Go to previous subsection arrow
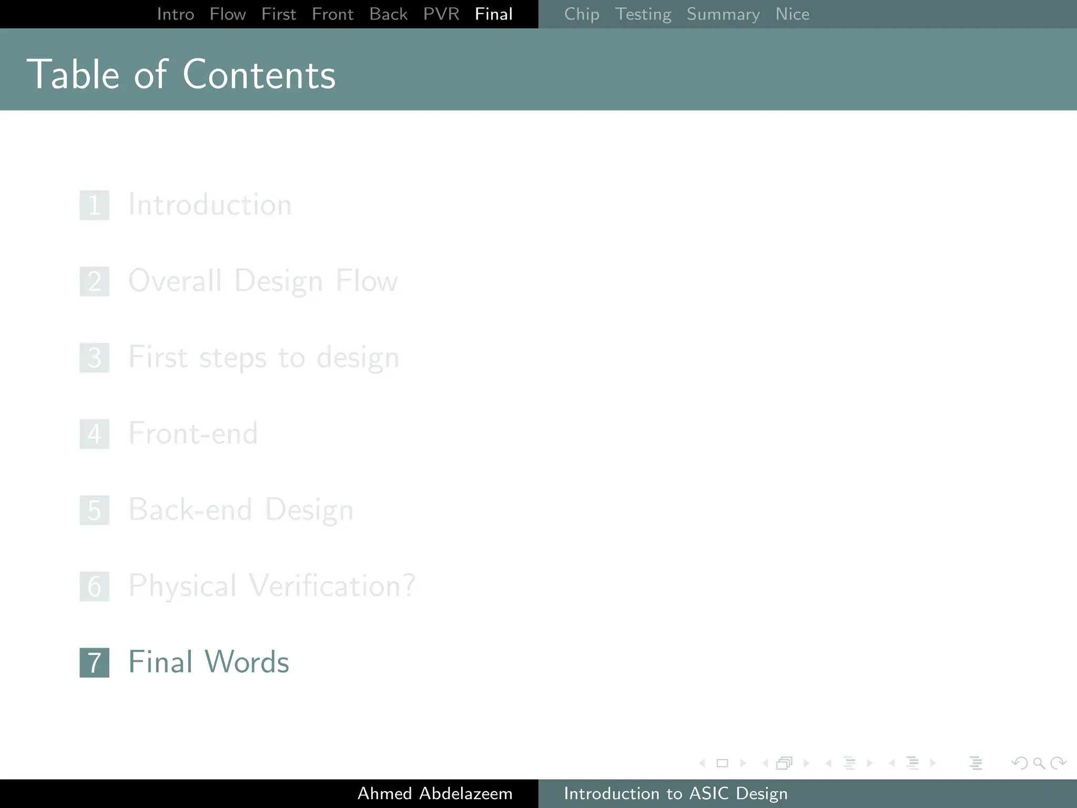 pos(828,763)
